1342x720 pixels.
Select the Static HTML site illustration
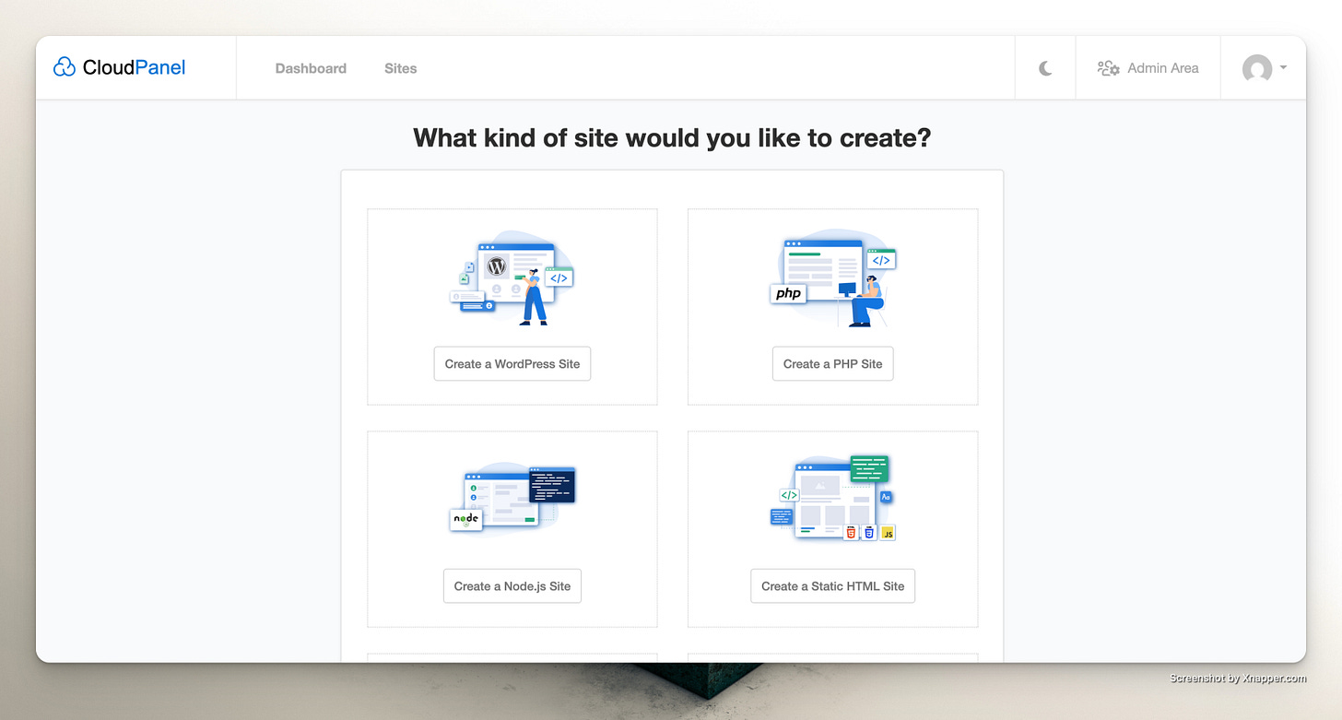833,498
